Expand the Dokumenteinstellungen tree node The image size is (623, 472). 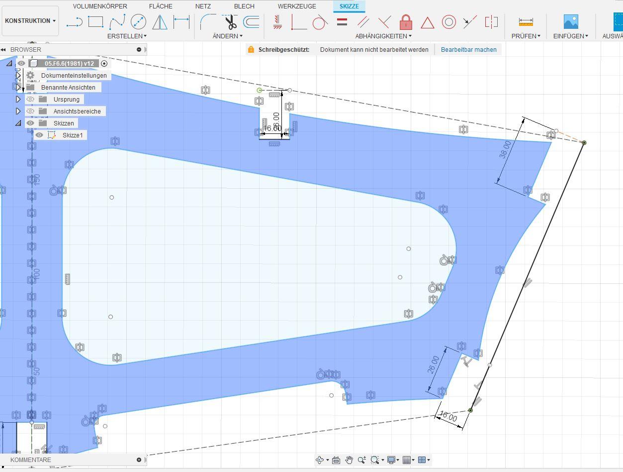point(18,76)
